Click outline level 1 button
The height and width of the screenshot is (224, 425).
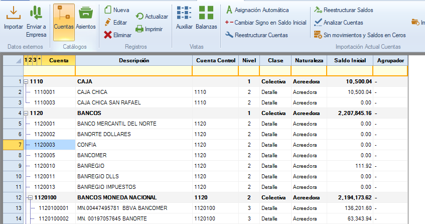coord(26,60)
